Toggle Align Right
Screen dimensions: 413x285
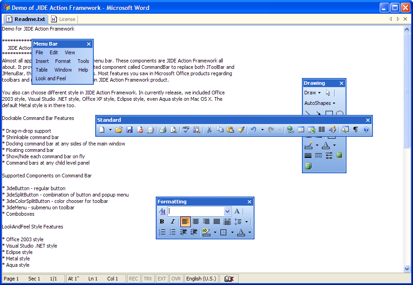pyautogui.click(x=206, y=222)
